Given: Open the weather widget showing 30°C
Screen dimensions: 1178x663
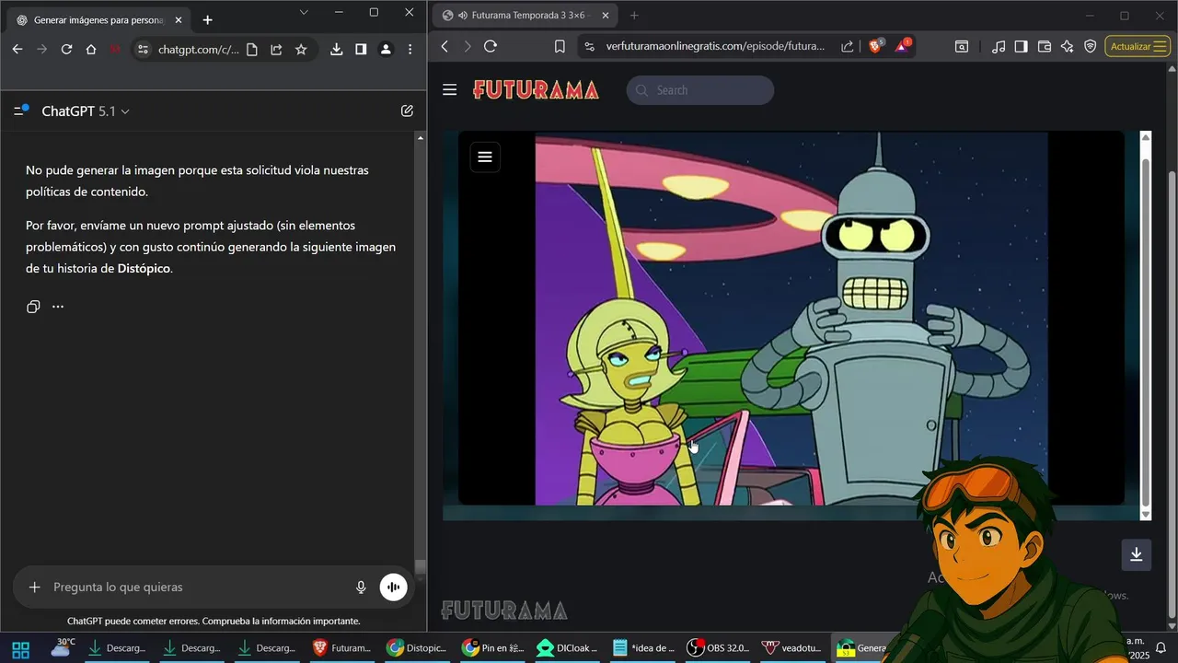Looking at the screenshot, I should (x=63, y=647).
